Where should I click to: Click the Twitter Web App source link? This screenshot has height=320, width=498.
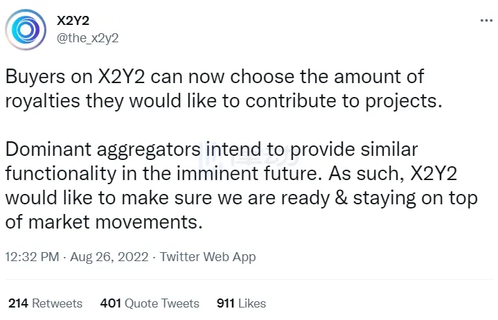tap(208, 257)
